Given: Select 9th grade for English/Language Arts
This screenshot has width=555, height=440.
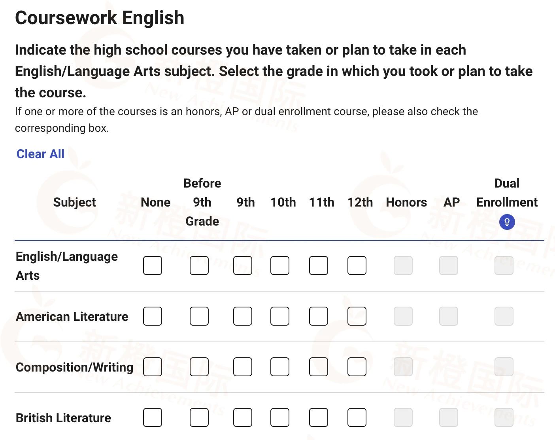Looking at the screenshot, I should (x=243, y=266).
